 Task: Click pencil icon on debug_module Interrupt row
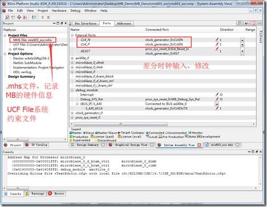click(217, 94)
